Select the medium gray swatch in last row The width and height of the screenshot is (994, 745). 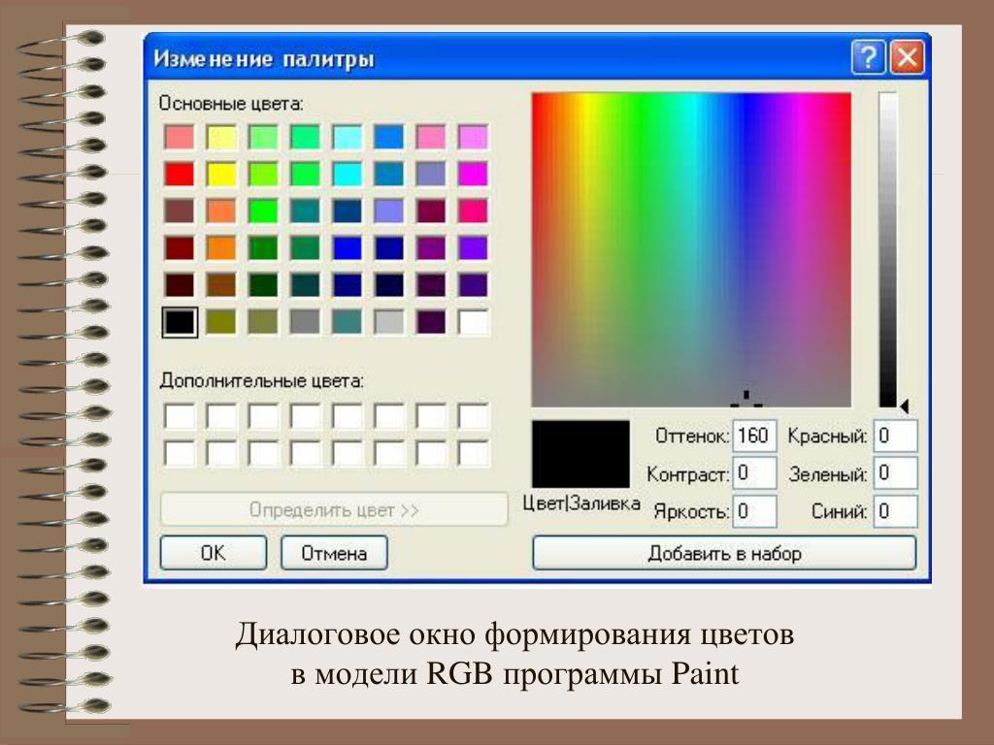pos(305,322)
